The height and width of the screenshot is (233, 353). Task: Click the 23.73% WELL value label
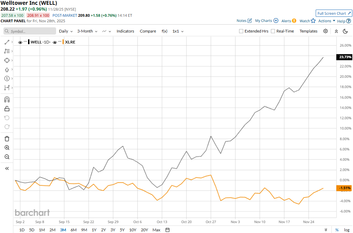(x=344, y=57)
